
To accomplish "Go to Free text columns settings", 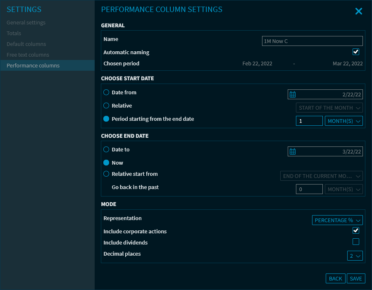I will 28,55.
